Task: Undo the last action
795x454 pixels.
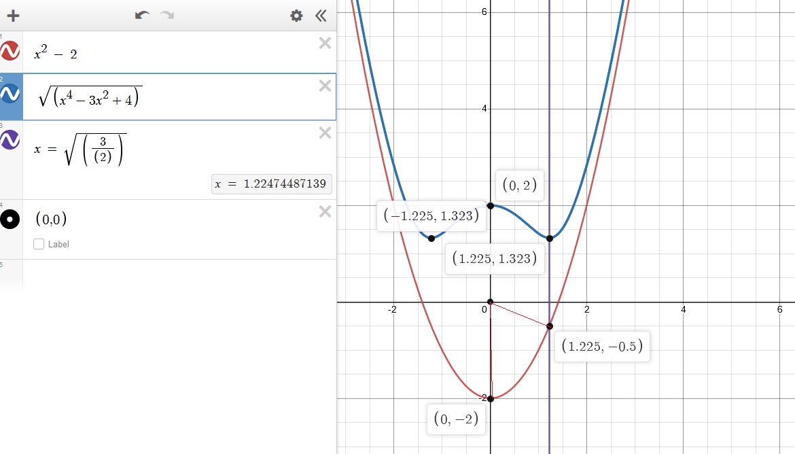Action: (x=142, y=16)
